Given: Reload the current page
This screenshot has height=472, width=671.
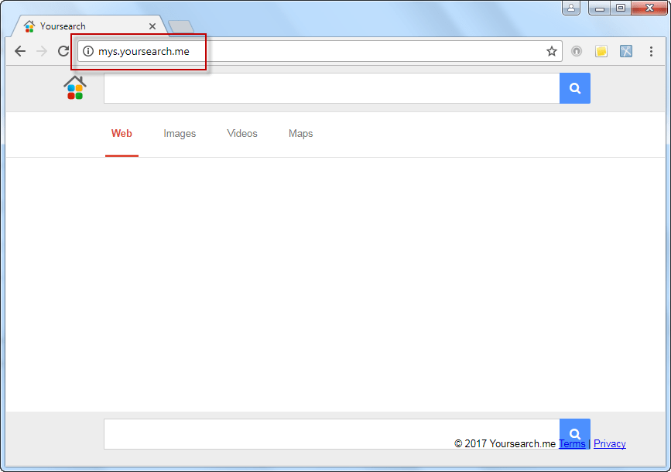Looking at the screenshot, I should [63, 51].
